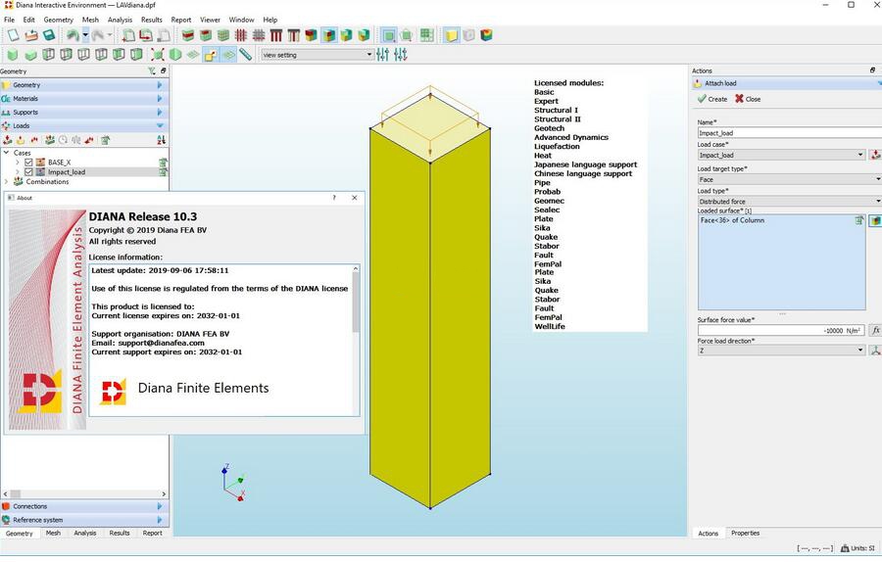Open the Viewer menu
The height and width of the screenshot is (562, 882).
click(210, 20)
